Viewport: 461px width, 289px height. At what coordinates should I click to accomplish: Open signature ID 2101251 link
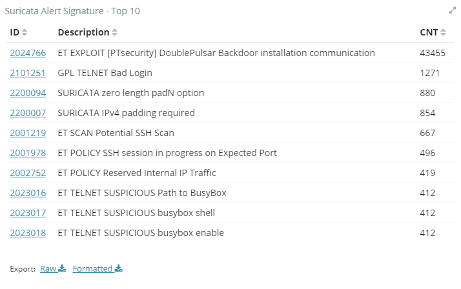pos(28,73)
